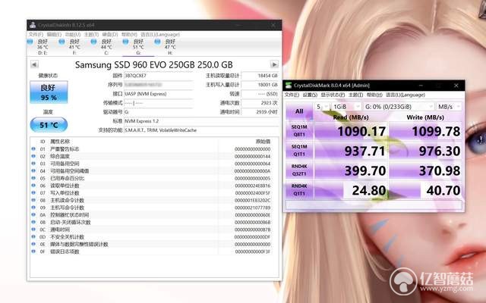The height and width of the screenshot is (303, 486).
Task: Open 功能(U) menu in CrystalDiskInfo
Action: point(73,34)
